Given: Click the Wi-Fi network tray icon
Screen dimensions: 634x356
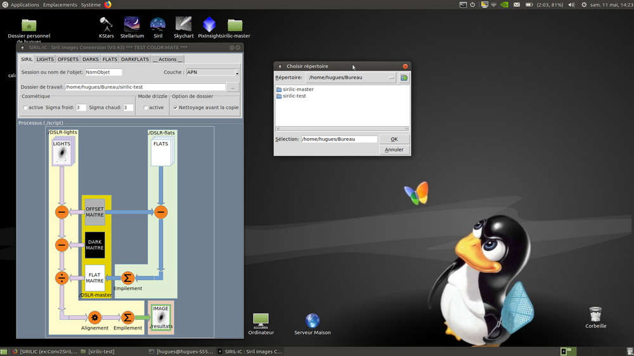Looking at the screenshot, I should point(494,5).
